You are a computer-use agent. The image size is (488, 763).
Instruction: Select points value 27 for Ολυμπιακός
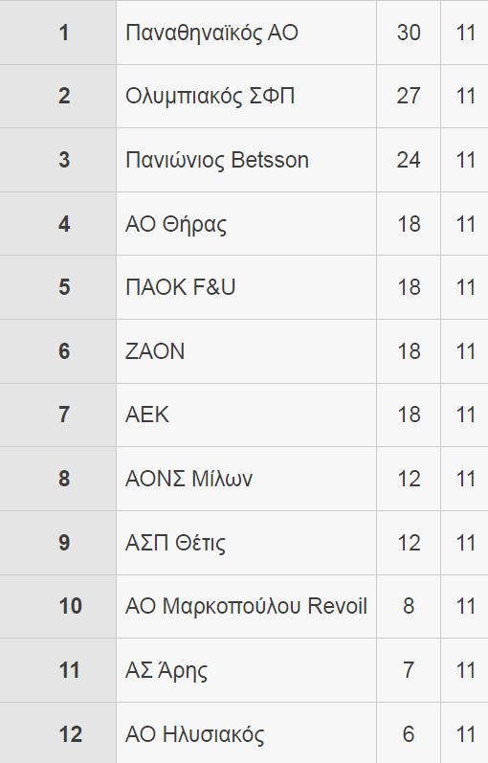tap(409, 96)
